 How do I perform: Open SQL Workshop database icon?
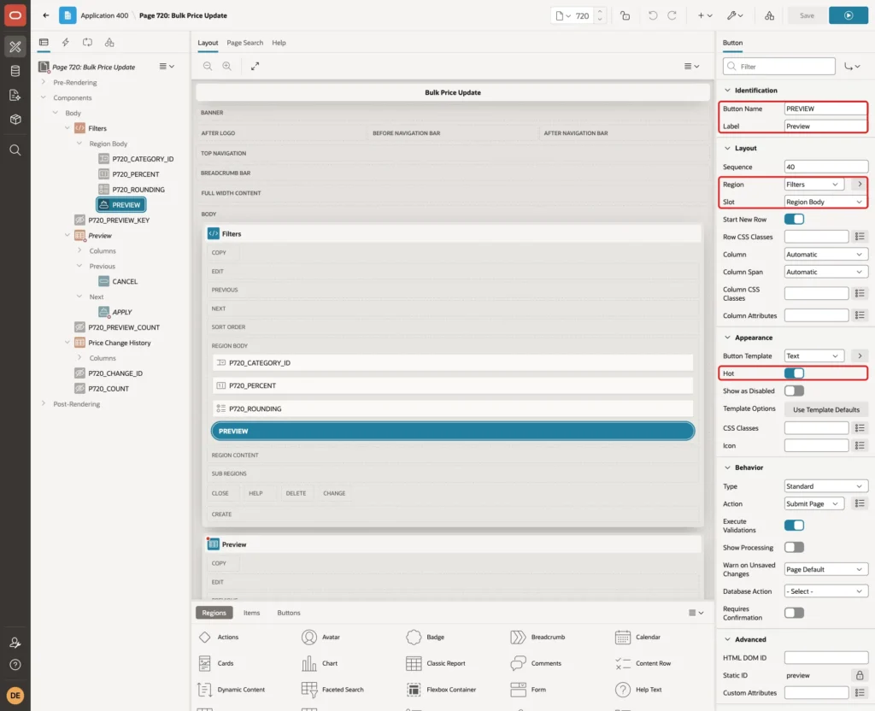(x=15, y=71)
